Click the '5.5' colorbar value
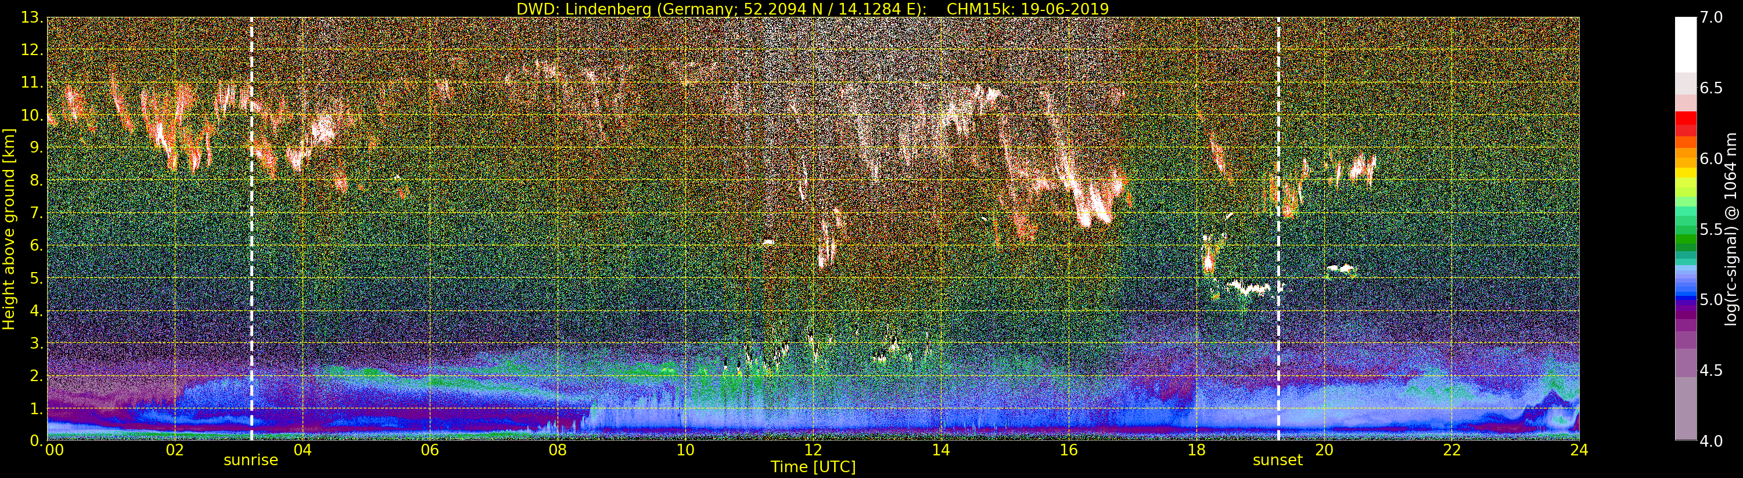Screen dimensions: 1743x478 (1710, 229)
